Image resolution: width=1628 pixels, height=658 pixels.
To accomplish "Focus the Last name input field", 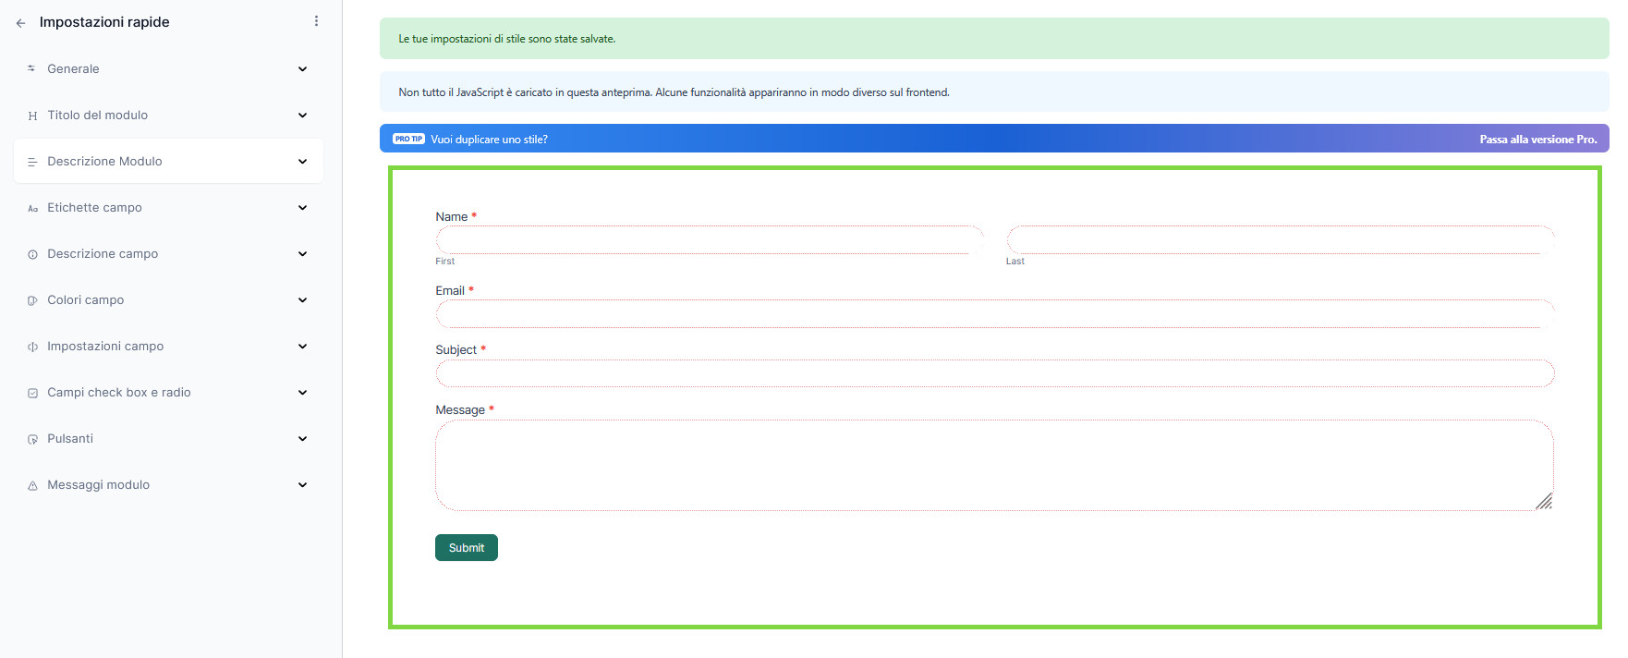I will (x=1281, y=240).
